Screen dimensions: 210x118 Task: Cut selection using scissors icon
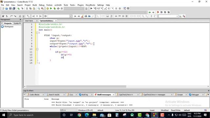[27, 9]
